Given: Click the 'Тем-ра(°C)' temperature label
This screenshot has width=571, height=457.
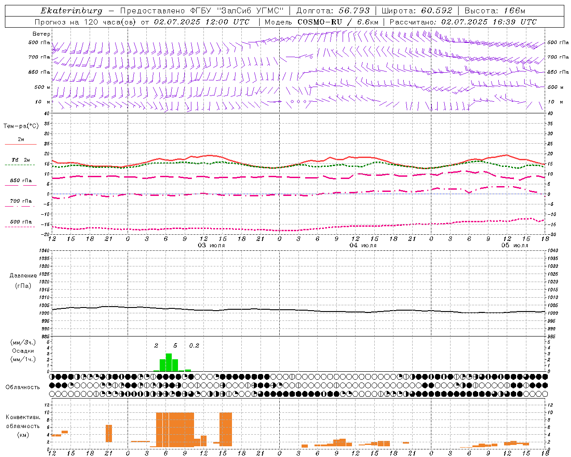Looking at the screenshot, I should (x=21, y=126).
